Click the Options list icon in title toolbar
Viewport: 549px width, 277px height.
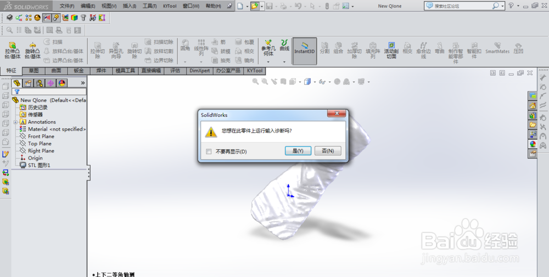pyautogui.click(x=345, y=6)
